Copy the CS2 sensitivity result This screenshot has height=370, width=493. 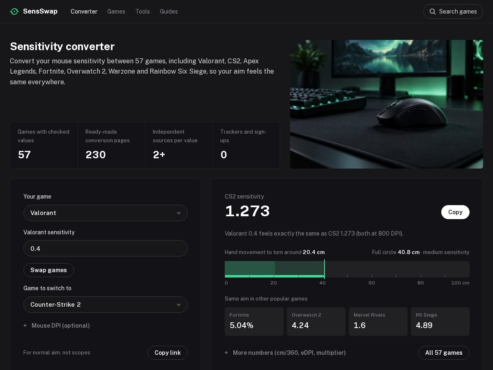tap(455, 212)
